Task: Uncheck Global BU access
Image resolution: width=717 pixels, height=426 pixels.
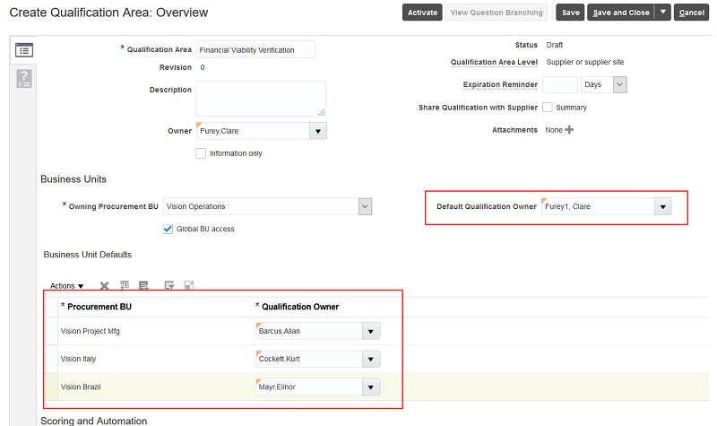Action: click(168, 229)
